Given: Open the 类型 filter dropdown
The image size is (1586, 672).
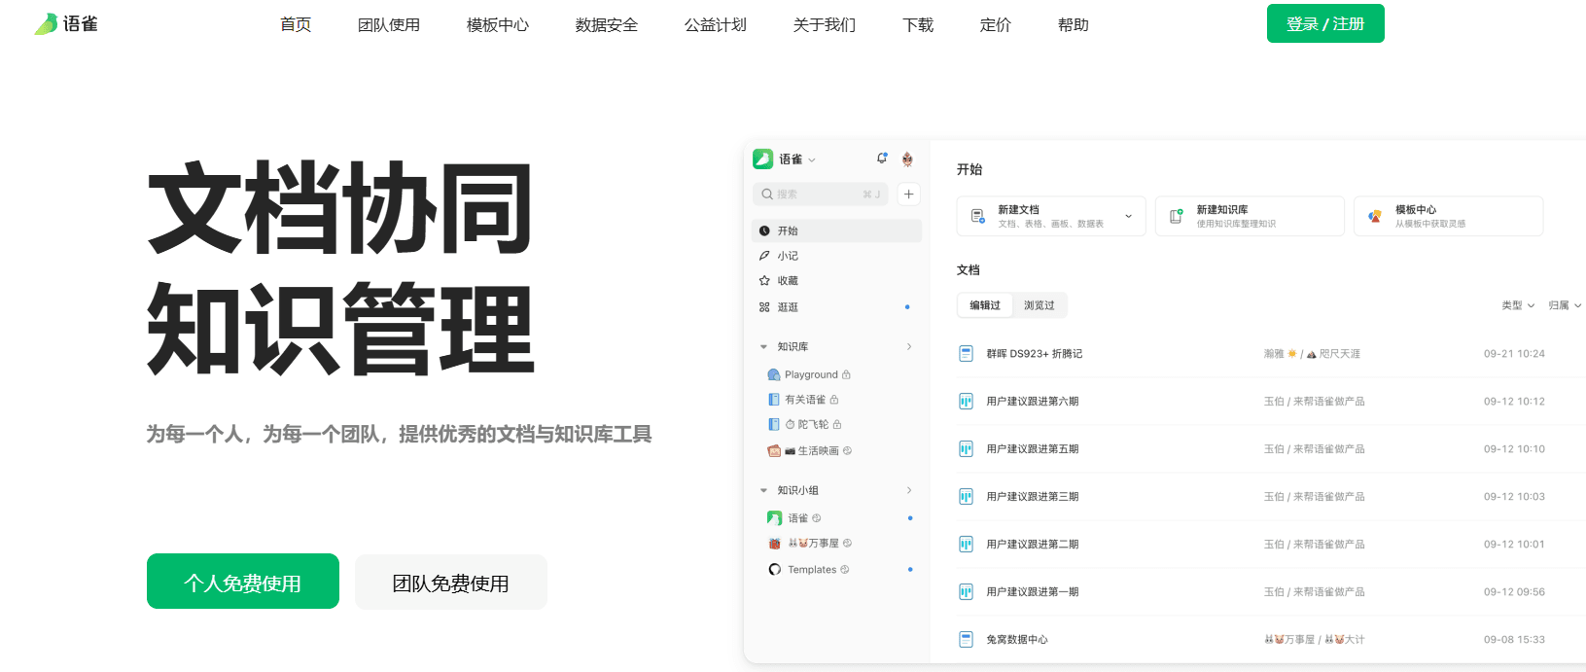Looking at the screenshot, I should 1518,305.
